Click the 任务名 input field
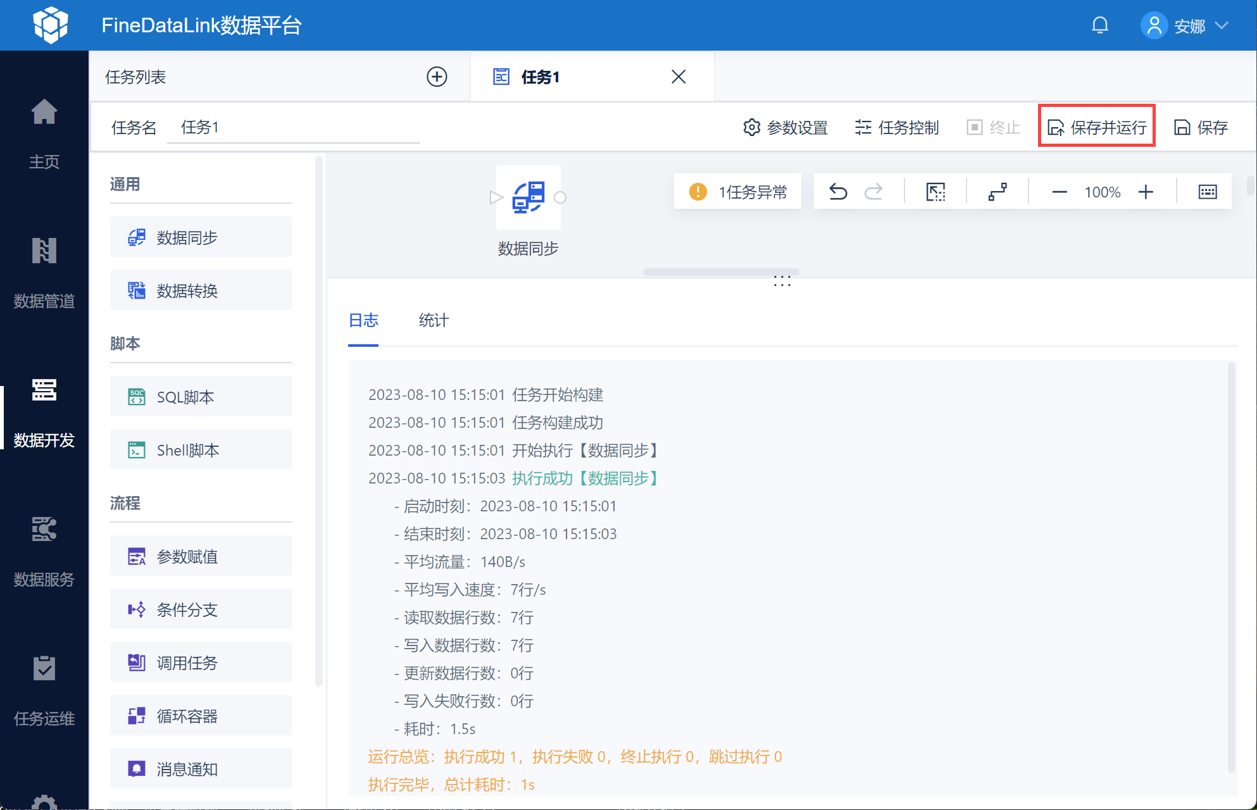 pyautogui.click(x=294, y=127)
